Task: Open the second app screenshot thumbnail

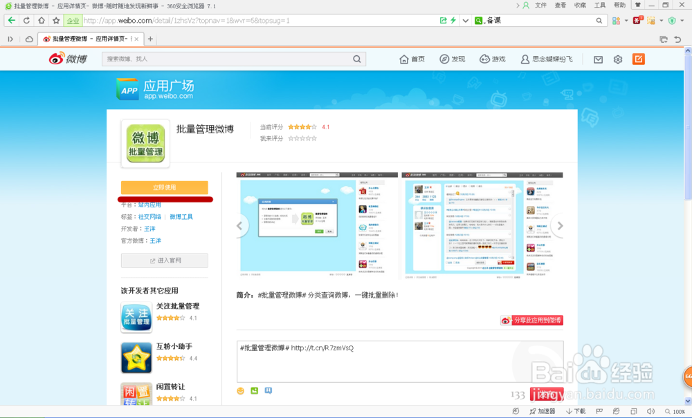Action: click(x=482, y=225)
